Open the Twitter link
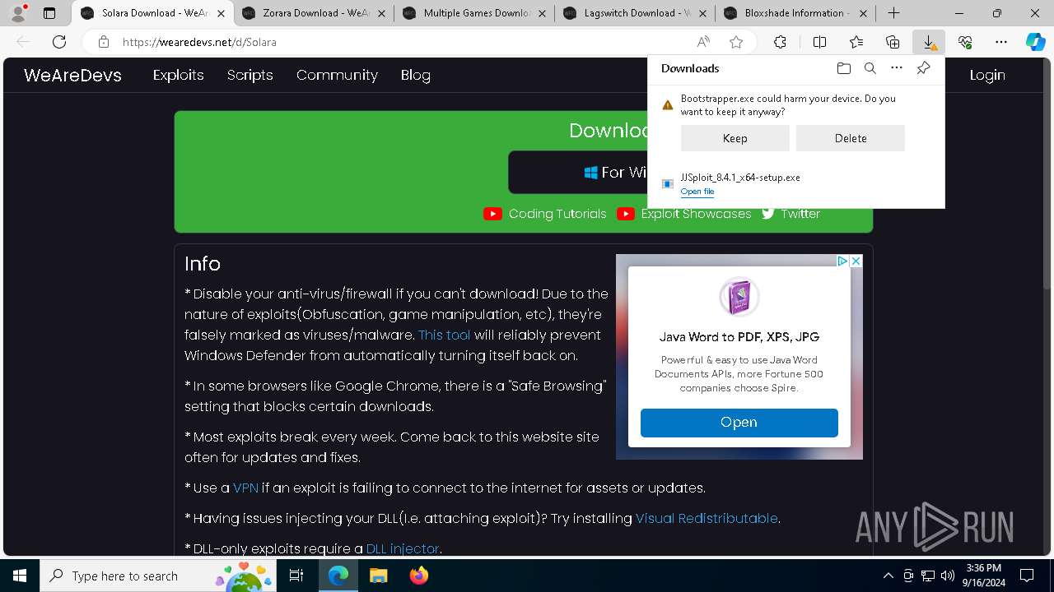Screen dimensions: 1054x592 791,214
